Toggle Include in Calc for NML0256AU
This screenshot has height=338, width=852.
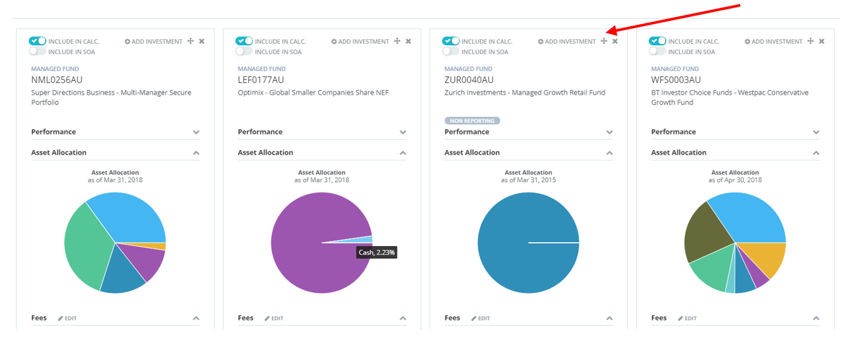[38, 41]
